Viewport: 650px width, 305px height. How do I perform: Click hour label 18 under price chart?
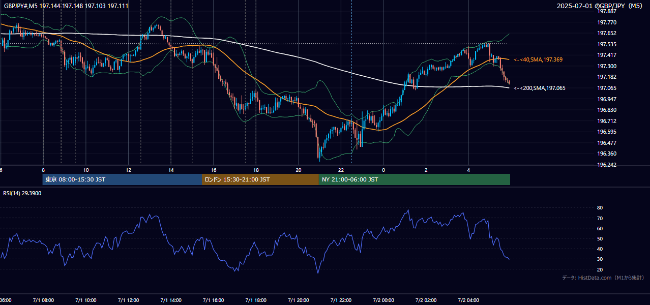(256, 170)
